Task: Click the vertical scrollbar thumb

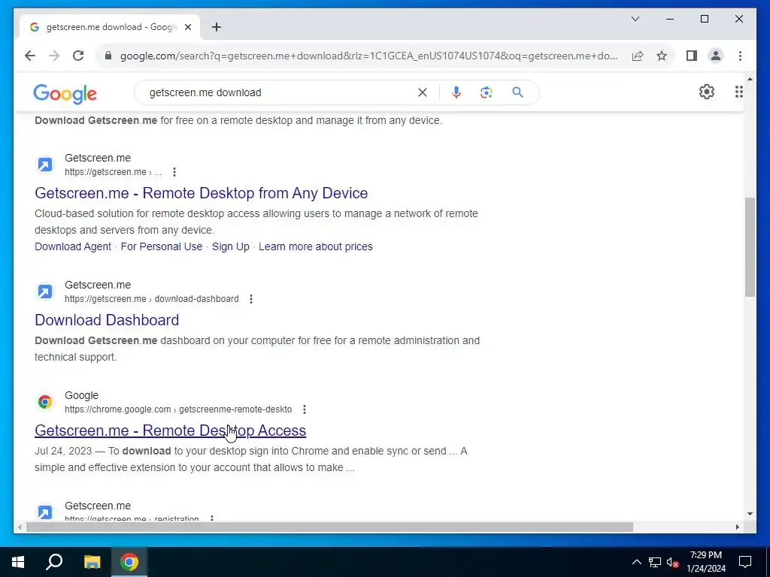Action: [750, 246]
